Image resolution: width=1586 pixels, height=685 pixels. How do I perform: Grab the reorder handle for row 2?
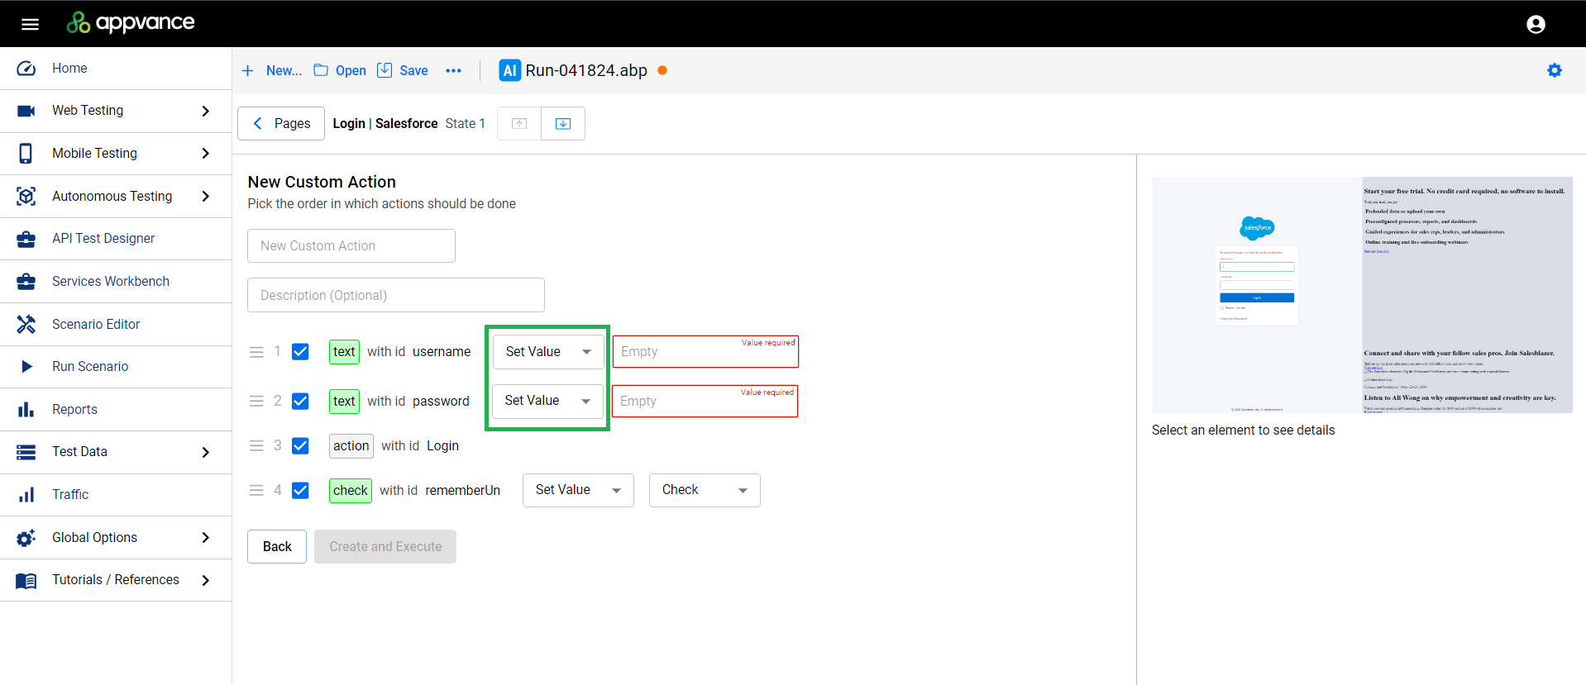(256, 401)
